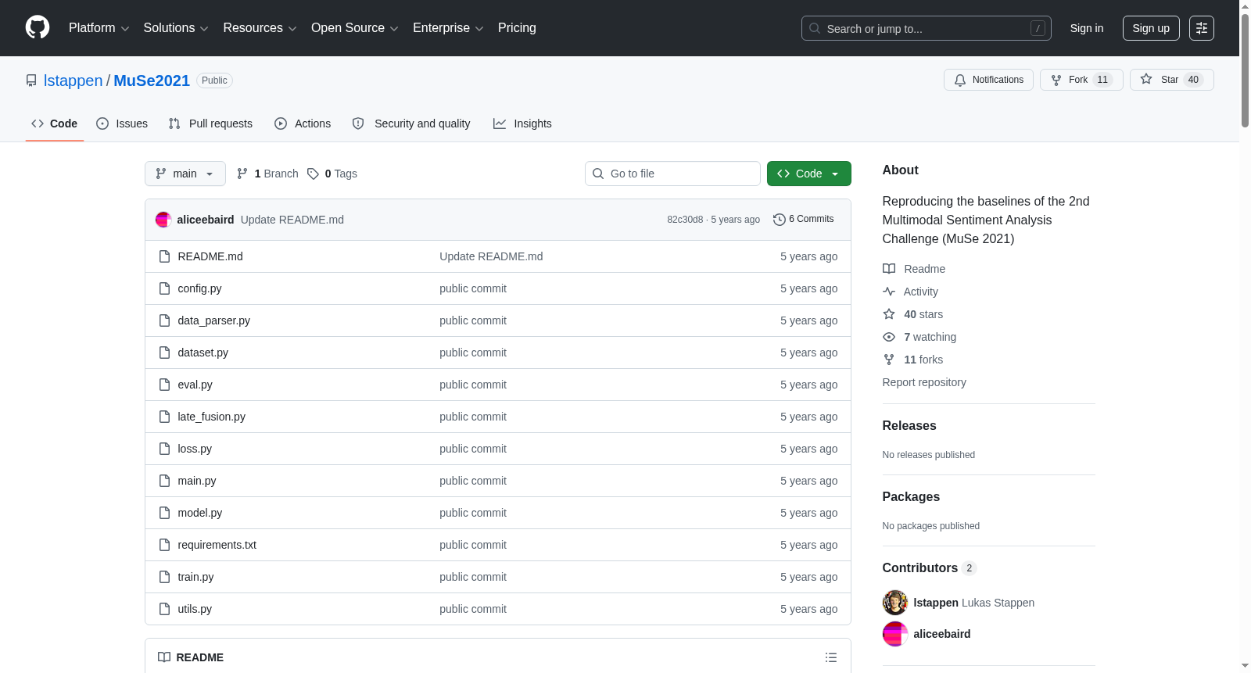
Task: Open the main branch selector dropdown
Action: pyautogui.click(x=185, y=174)
